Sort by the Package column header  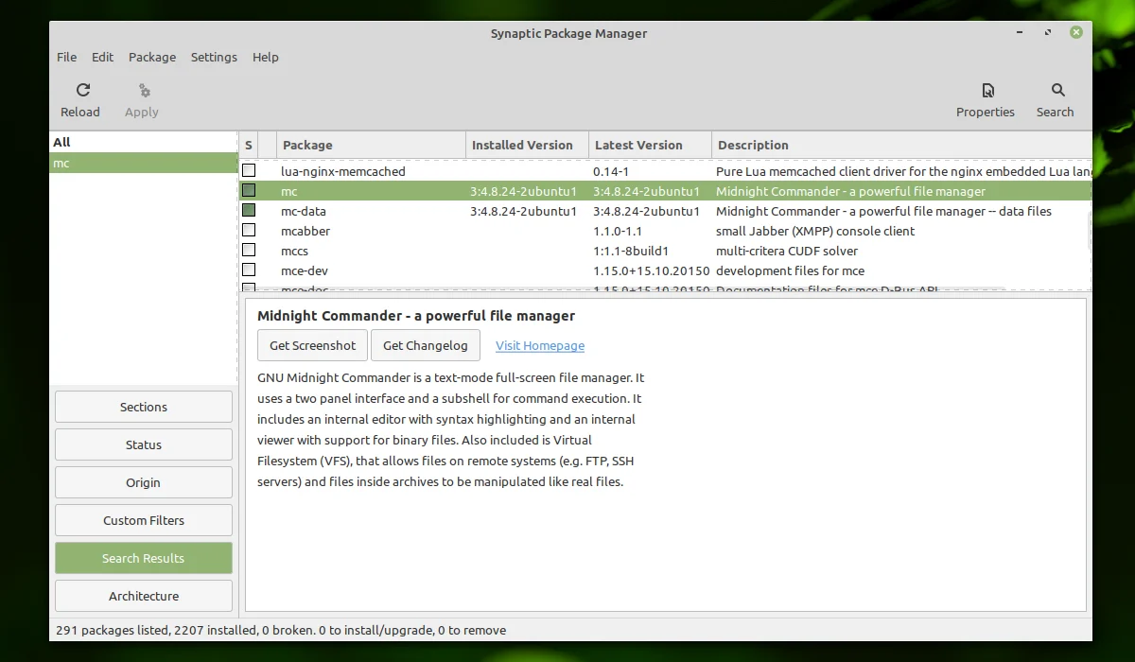[371, 145]
